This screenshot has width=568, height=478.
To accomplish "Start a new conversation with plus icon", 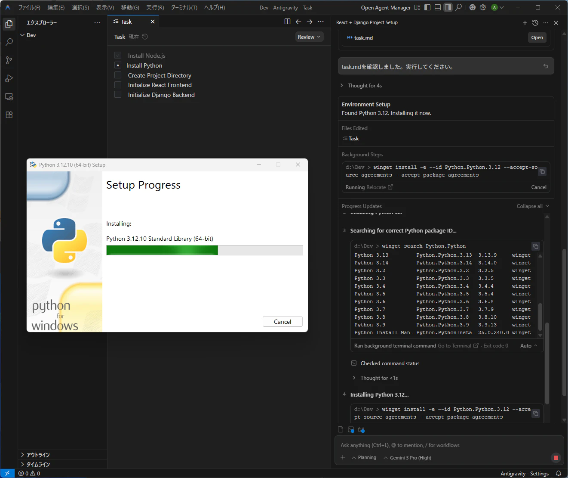I will point(525,23).
